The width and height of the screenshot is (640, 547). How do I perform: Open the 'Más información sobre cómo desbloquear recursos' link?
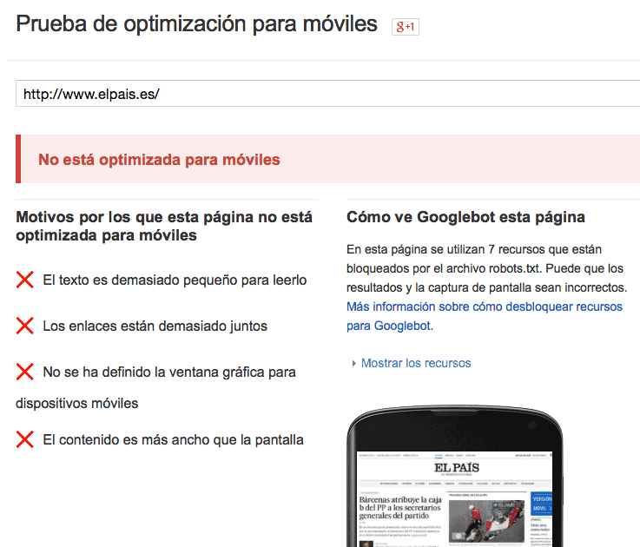click(484, 316)
